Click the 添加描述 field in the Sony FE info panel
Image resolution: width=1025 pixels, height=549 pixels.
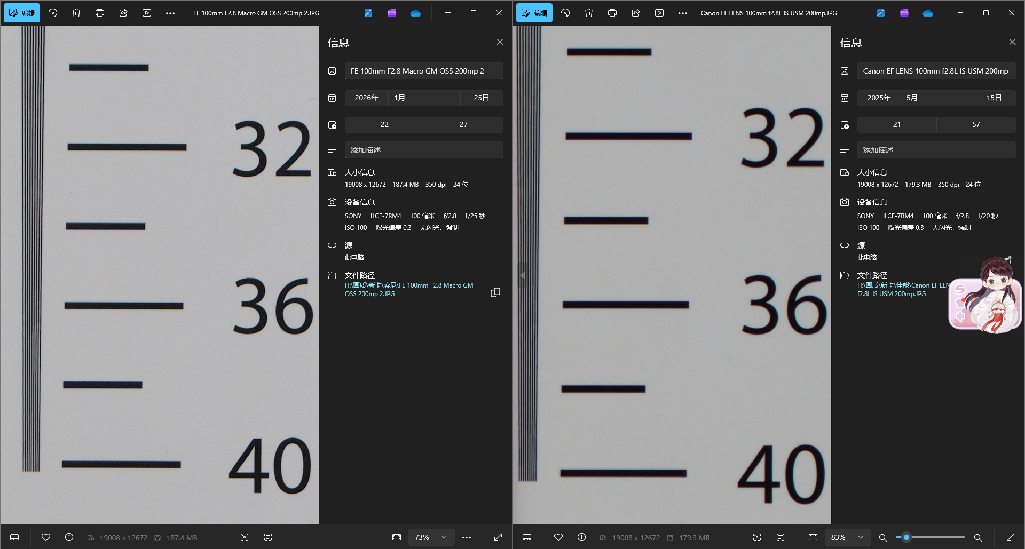click(424, 150)
